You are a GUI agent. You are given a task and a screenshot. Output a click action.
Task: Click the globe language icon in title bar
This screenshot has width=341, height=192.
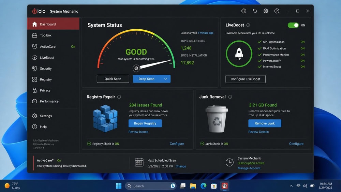click(243, 11)
